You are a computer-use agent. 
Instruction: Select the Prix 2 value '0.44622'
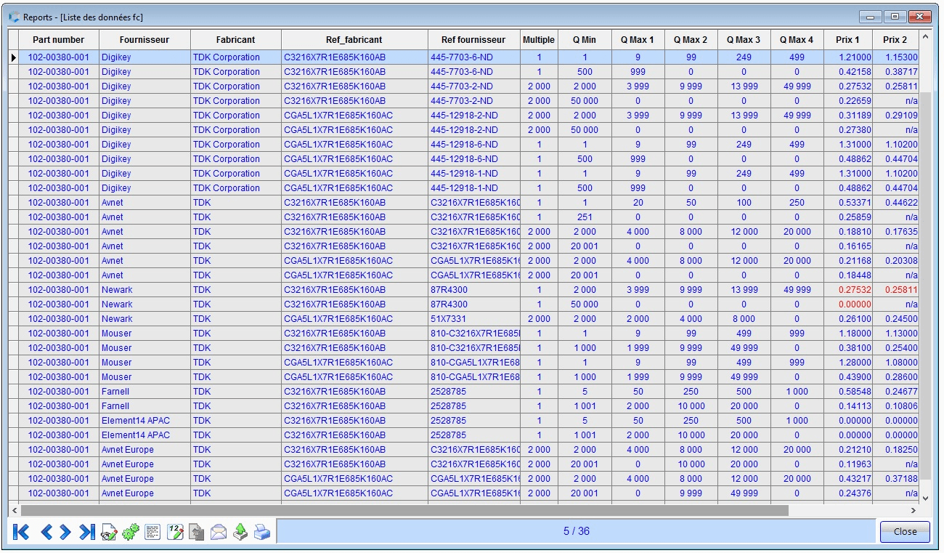coord(895,203)
